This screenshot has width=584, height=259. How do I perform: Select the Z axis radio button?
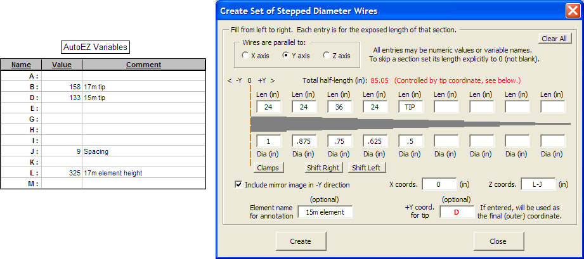click(x=327, y=56)
